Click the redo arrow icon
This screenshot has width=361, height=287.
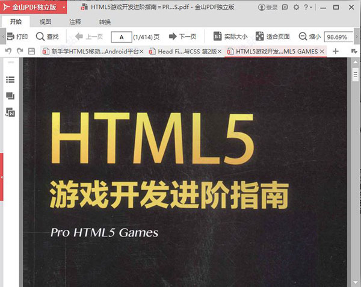tap(20, 51)
